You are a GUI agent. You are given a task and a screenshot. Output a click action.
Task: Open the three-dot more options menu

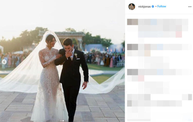click(190, 7)
